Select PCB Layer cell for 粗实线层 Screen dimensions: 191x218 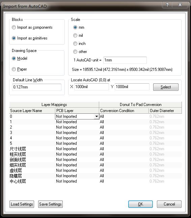pos(77,154)
